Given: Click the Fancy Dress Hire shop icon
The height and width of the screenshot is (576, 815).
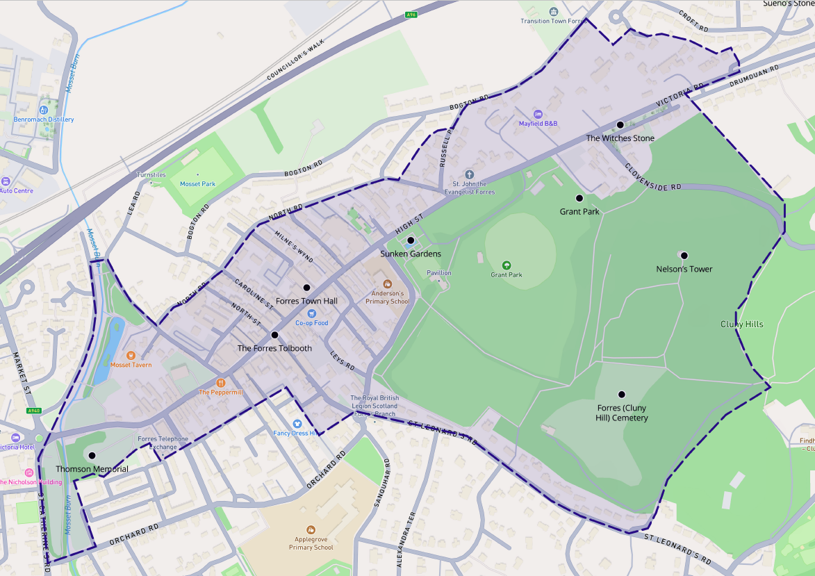Looking at the screenshot, I should point(297,422).
